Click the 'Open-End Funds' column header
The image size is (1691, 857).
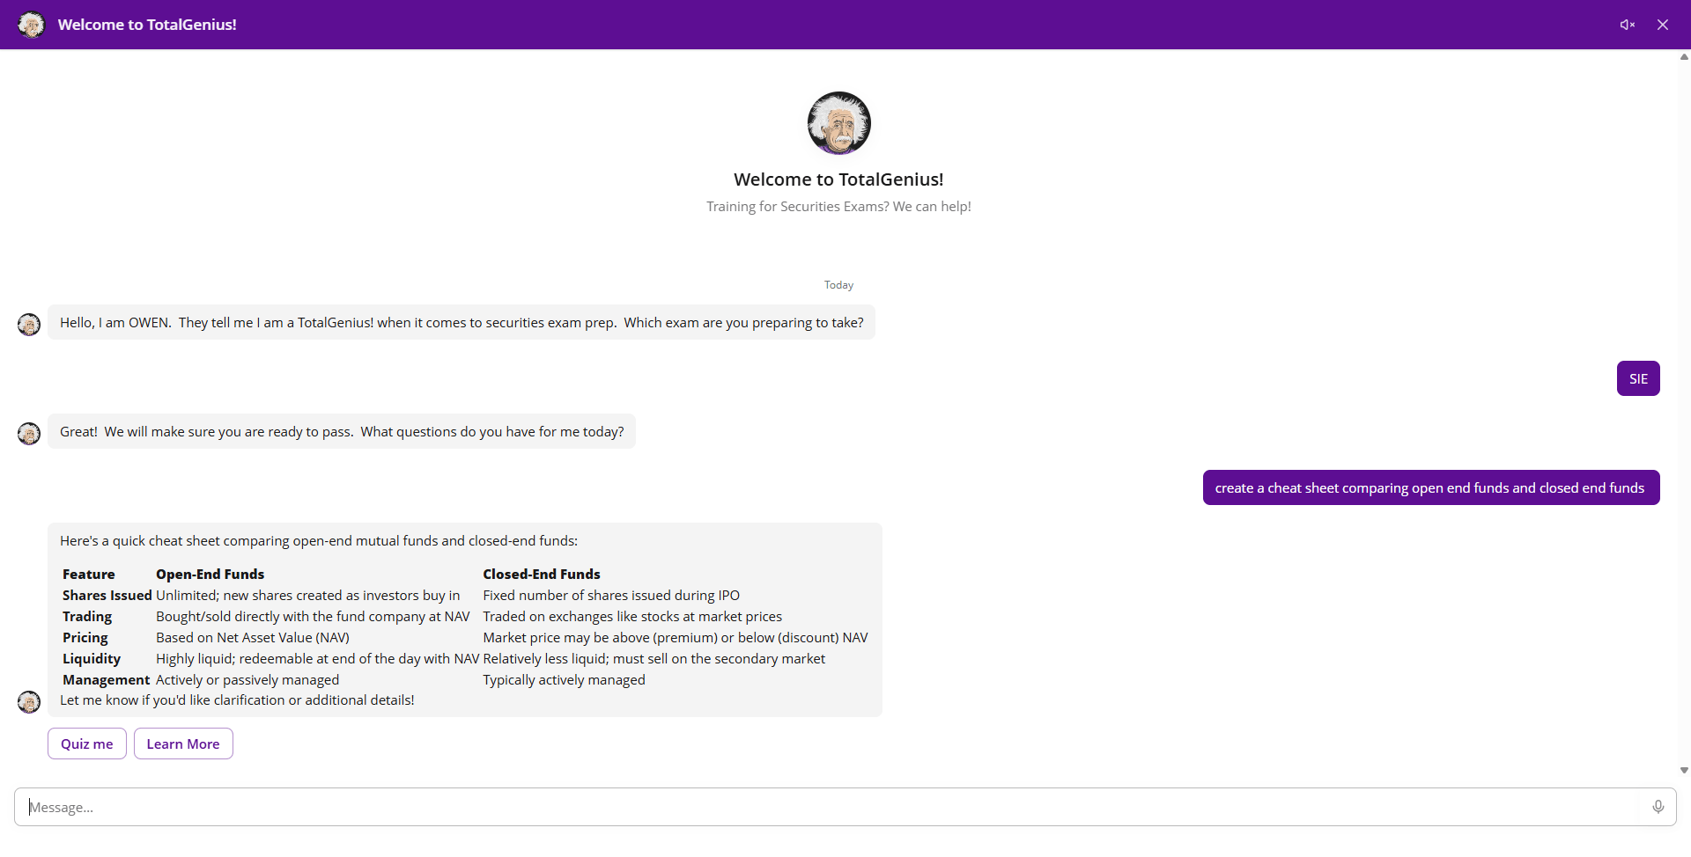click(x=210, y=574)
